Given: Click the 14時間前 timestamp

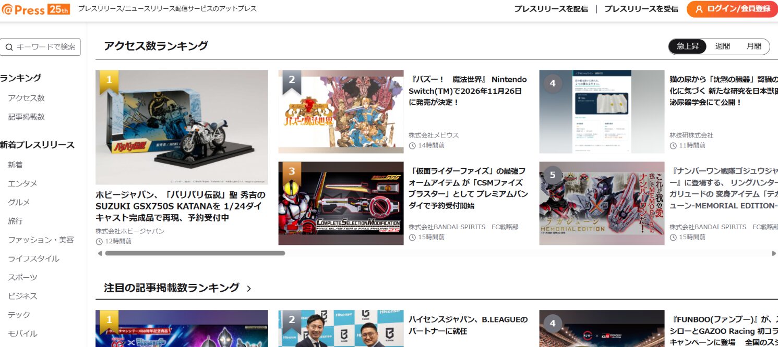Looking at the screenshot, I should click(x=431, y=145).
